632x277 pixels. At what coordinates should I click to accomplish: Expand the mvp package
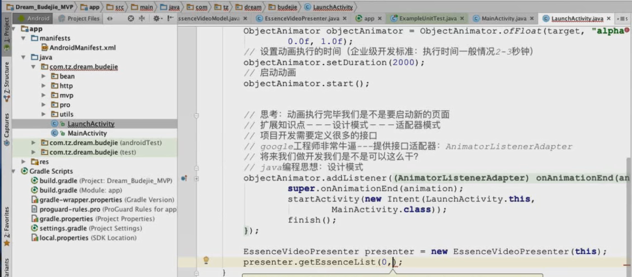43,96
